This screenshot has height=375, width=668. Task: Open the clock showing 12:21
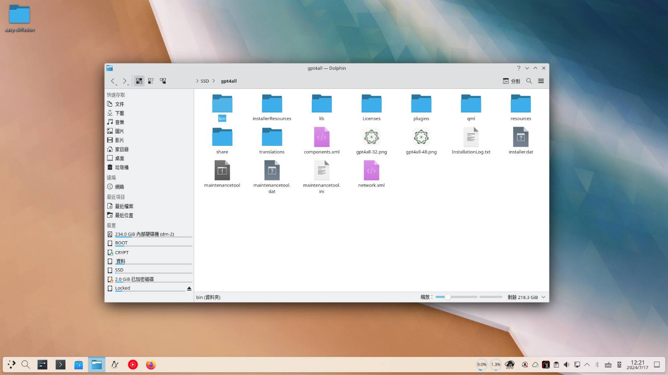click(x=638, y=365)
